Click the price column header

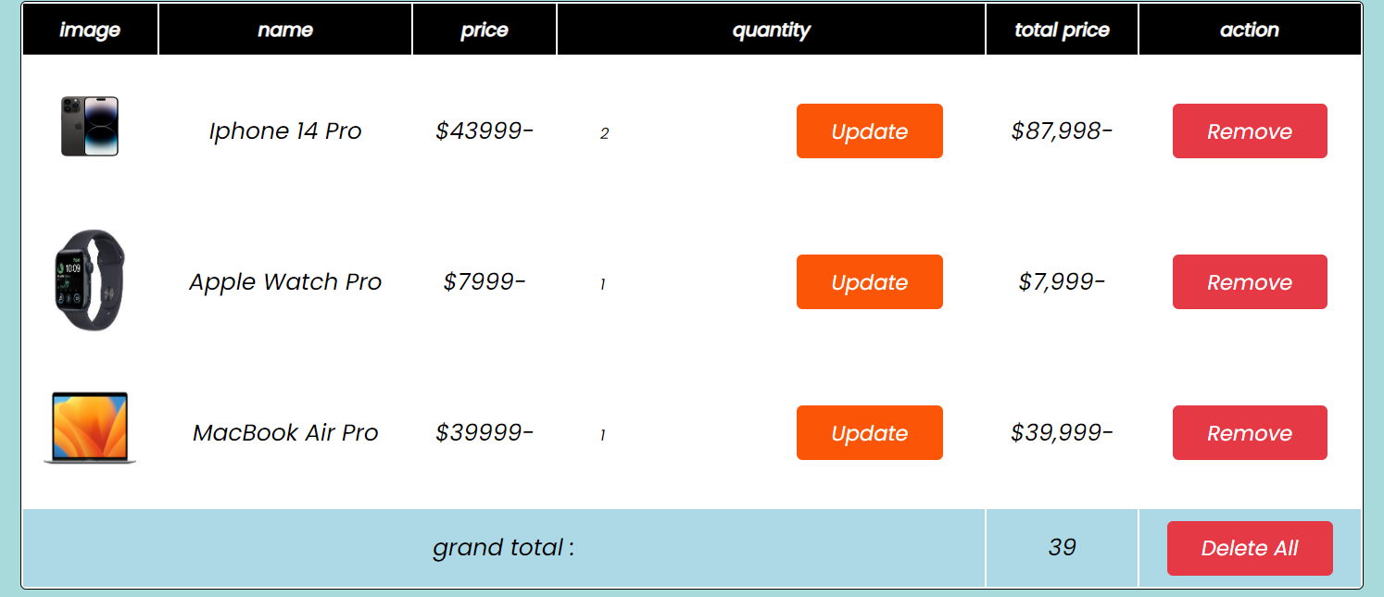coord(484,29)
